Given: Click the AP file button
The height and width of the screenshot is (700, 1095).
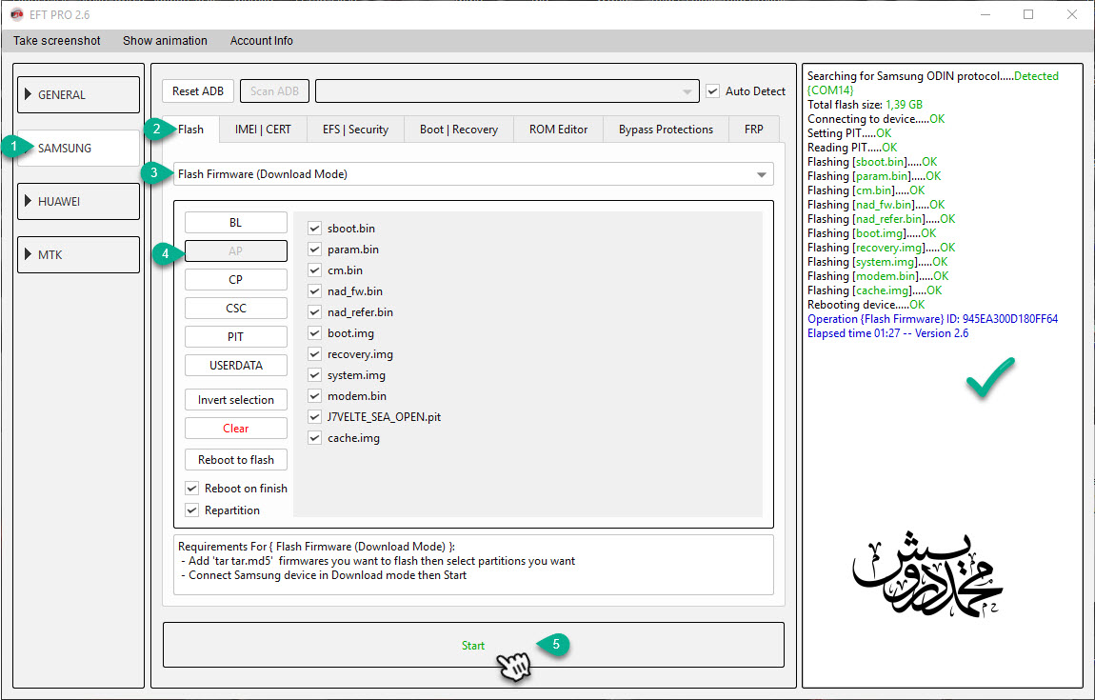Looking at the screenshot, I should pyautogui.click(x=235, y=250).
